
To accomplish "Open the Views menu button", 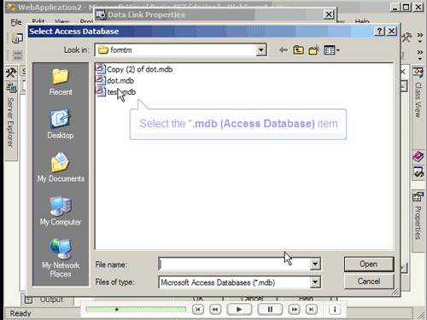I will 331,50.
